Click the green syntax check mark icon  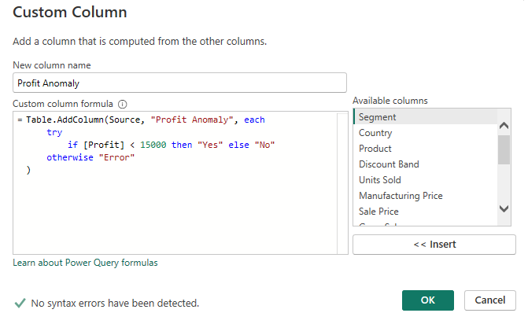click(x=20, y=303)
